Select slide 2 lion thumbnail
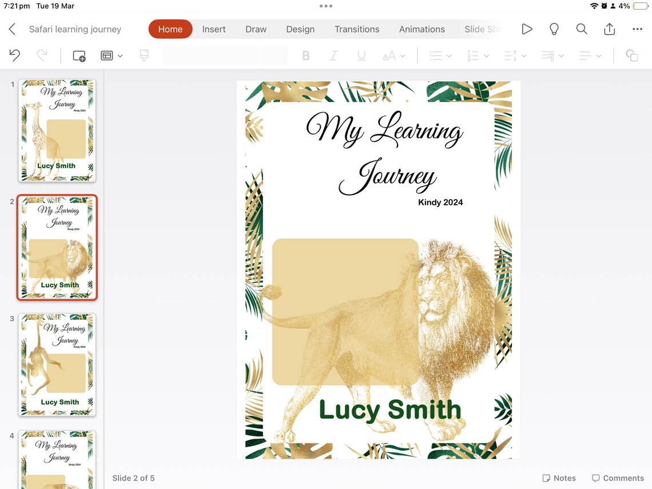The height and width of the screenshot is (489, 652). [57, 248]
